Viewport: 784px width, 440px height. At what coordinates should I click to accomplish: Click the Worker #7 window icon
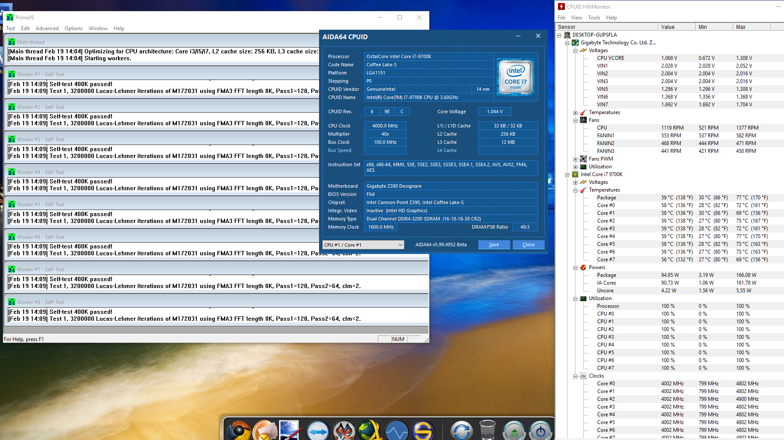tap(12, 269)
